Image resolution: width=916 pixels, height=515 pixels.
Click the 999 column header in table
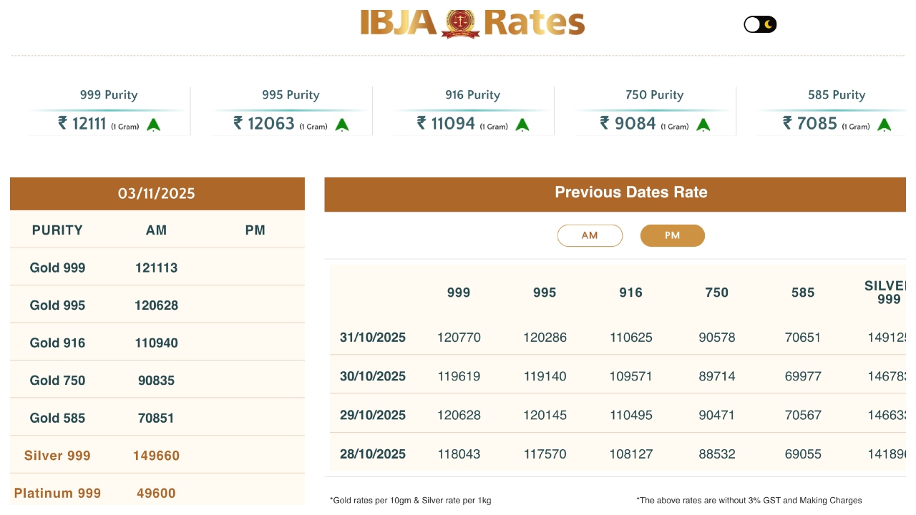459,293
